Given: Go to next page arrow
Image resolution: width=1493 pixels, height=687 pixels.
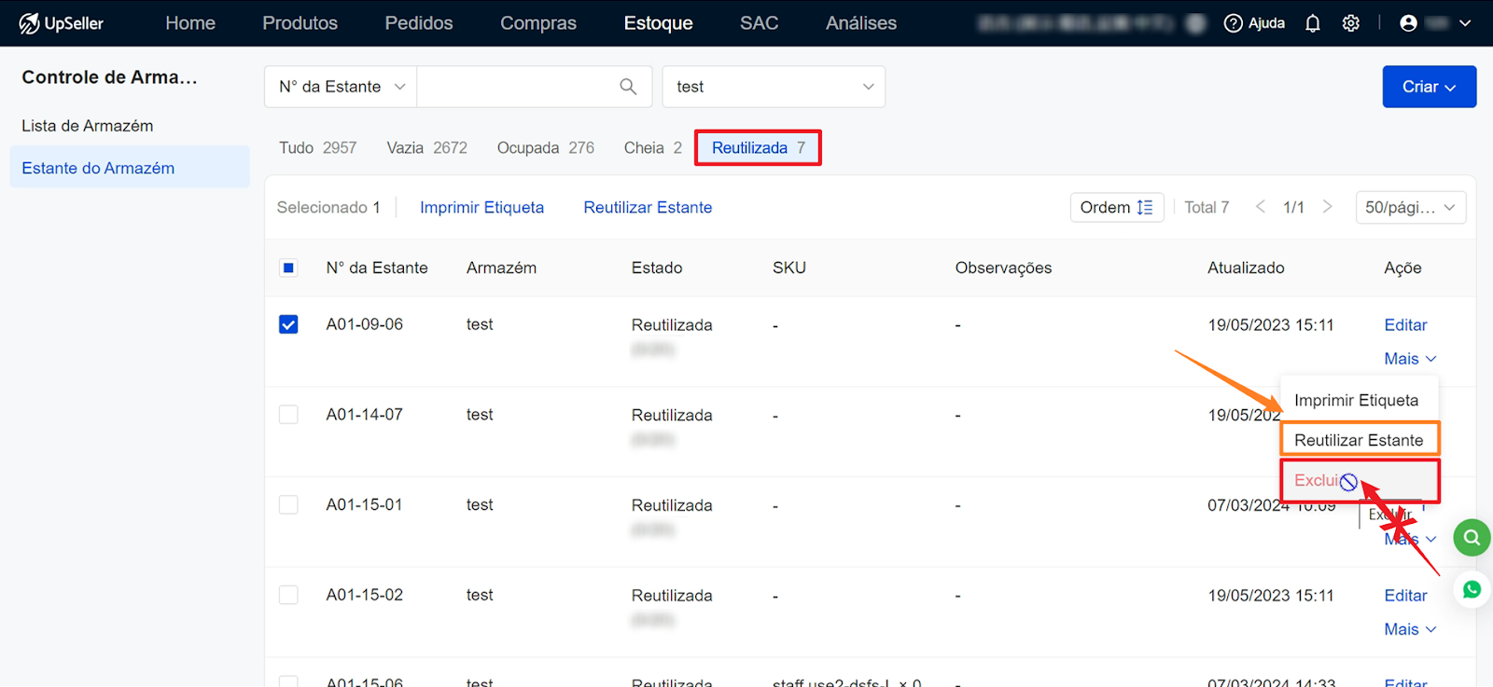Looking at the screenshot, I should 1327,207.
